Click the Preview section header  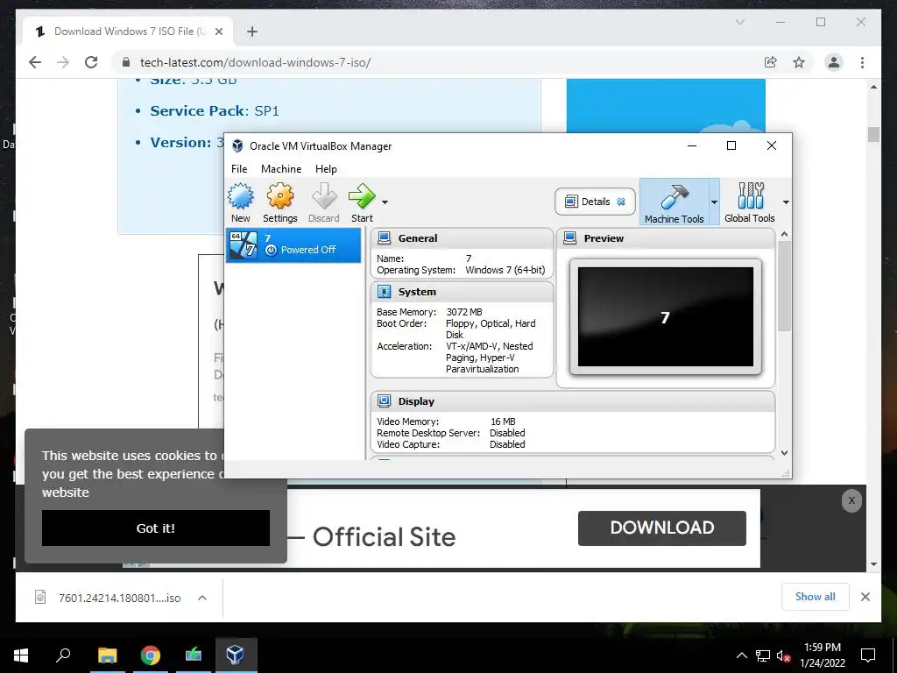click(666, 238)
